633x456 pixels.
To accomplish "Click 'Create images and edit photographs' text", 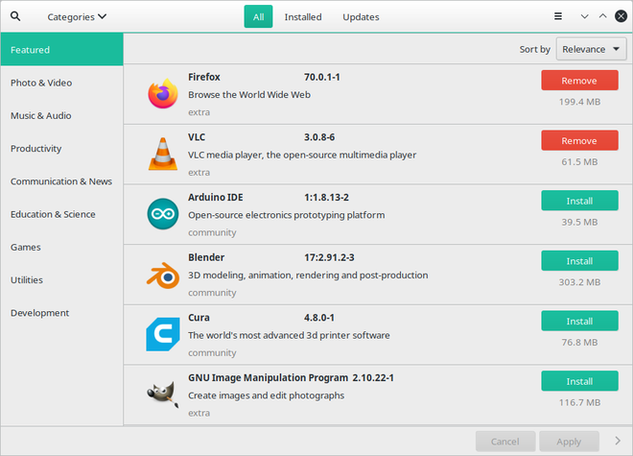I will click(266, 396).
